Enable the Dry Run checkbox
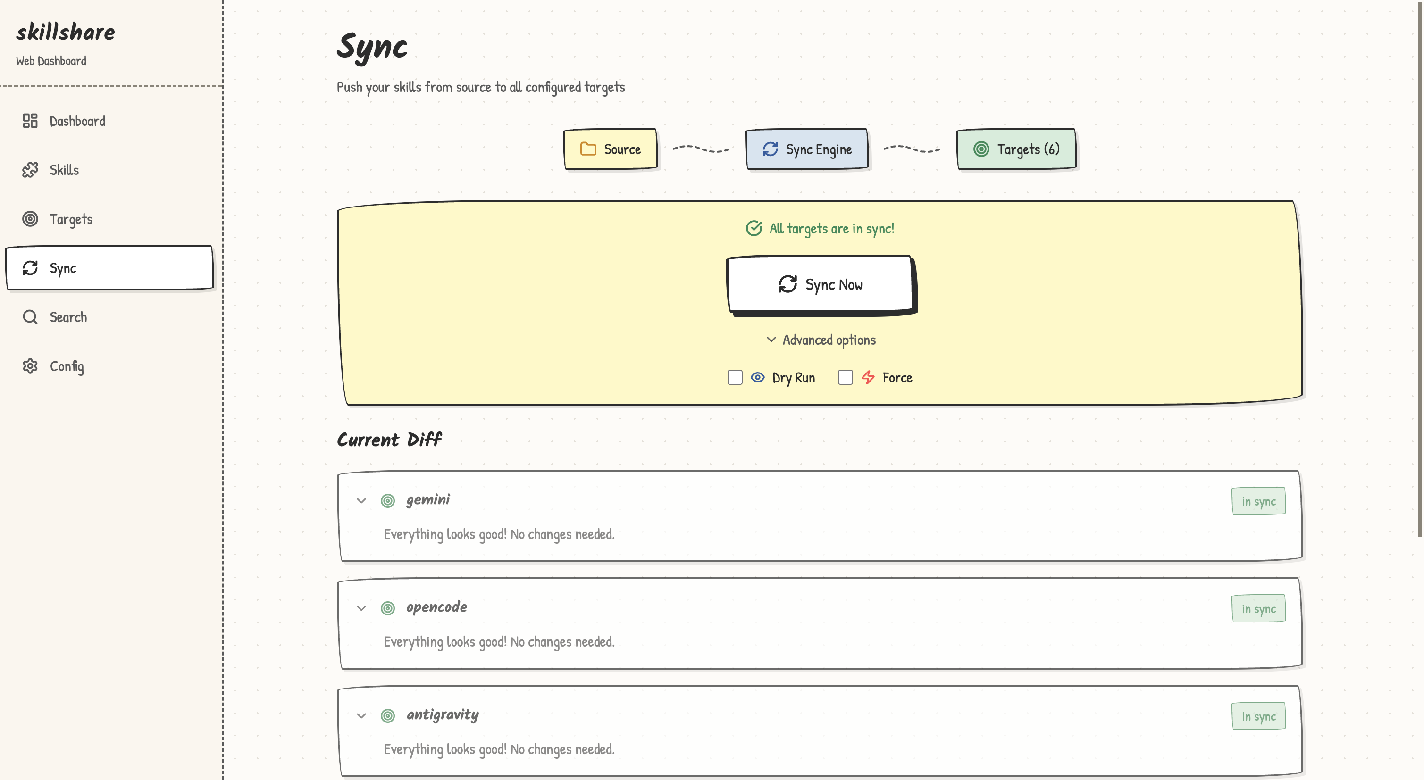This screenshot has height=780, width=1424. (x=735, y=377)
